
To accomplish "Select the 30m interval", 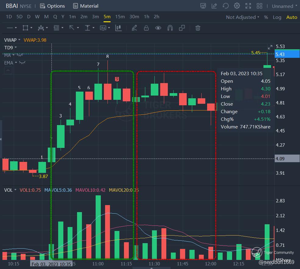I will 134,17.
